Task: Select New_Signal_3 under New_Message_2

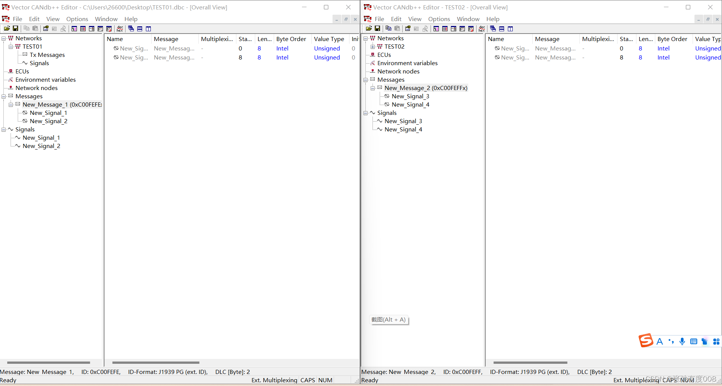Action: (x=411, y=96)
